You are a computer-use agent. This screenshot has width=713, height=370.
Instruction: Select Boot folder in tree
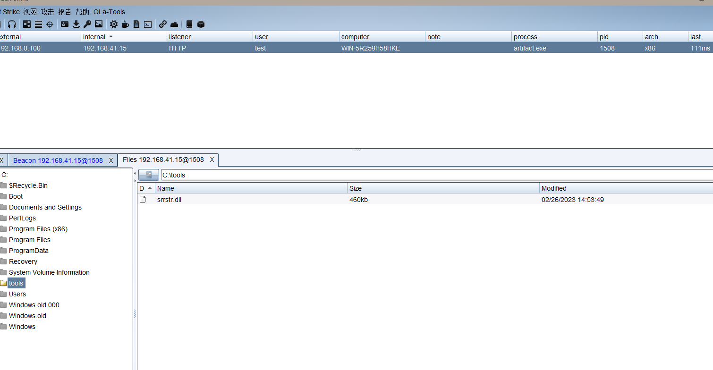[16, 196]
